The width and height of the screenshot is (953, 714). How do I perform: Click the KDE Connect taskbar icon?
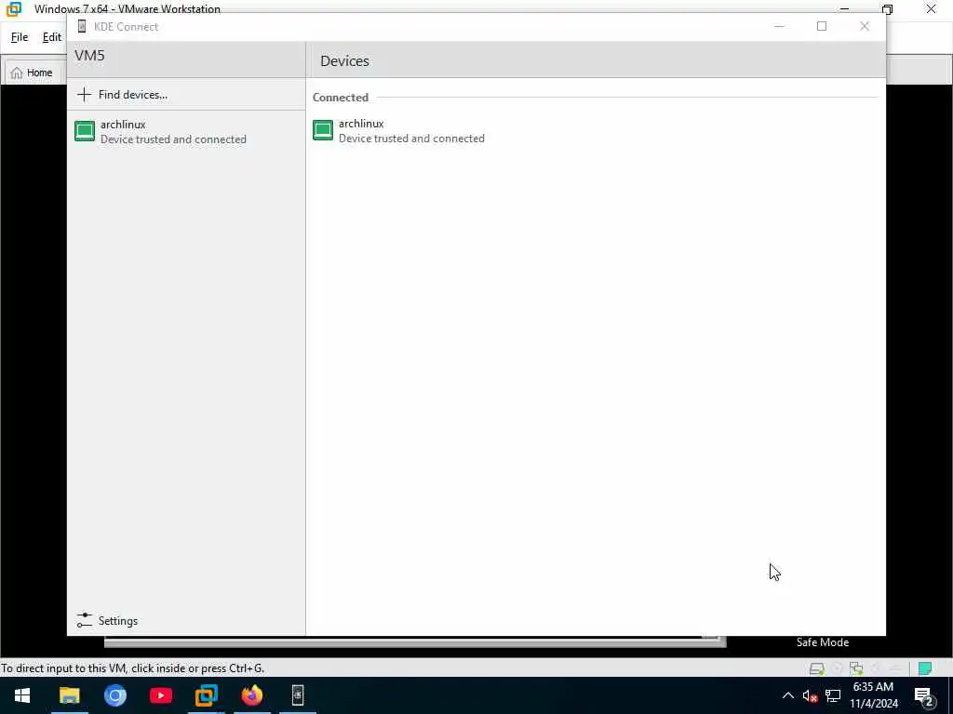point(298,695)
